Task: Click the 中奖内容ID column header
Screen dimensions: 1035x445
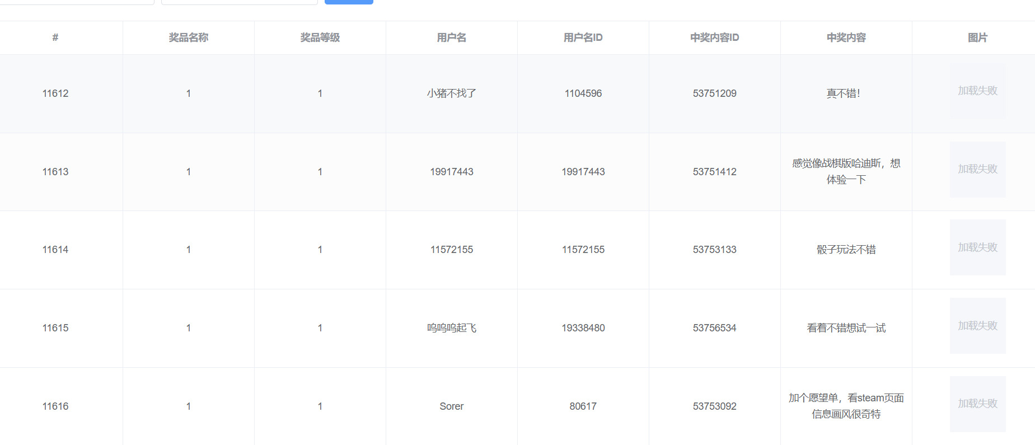Action: 715,38
